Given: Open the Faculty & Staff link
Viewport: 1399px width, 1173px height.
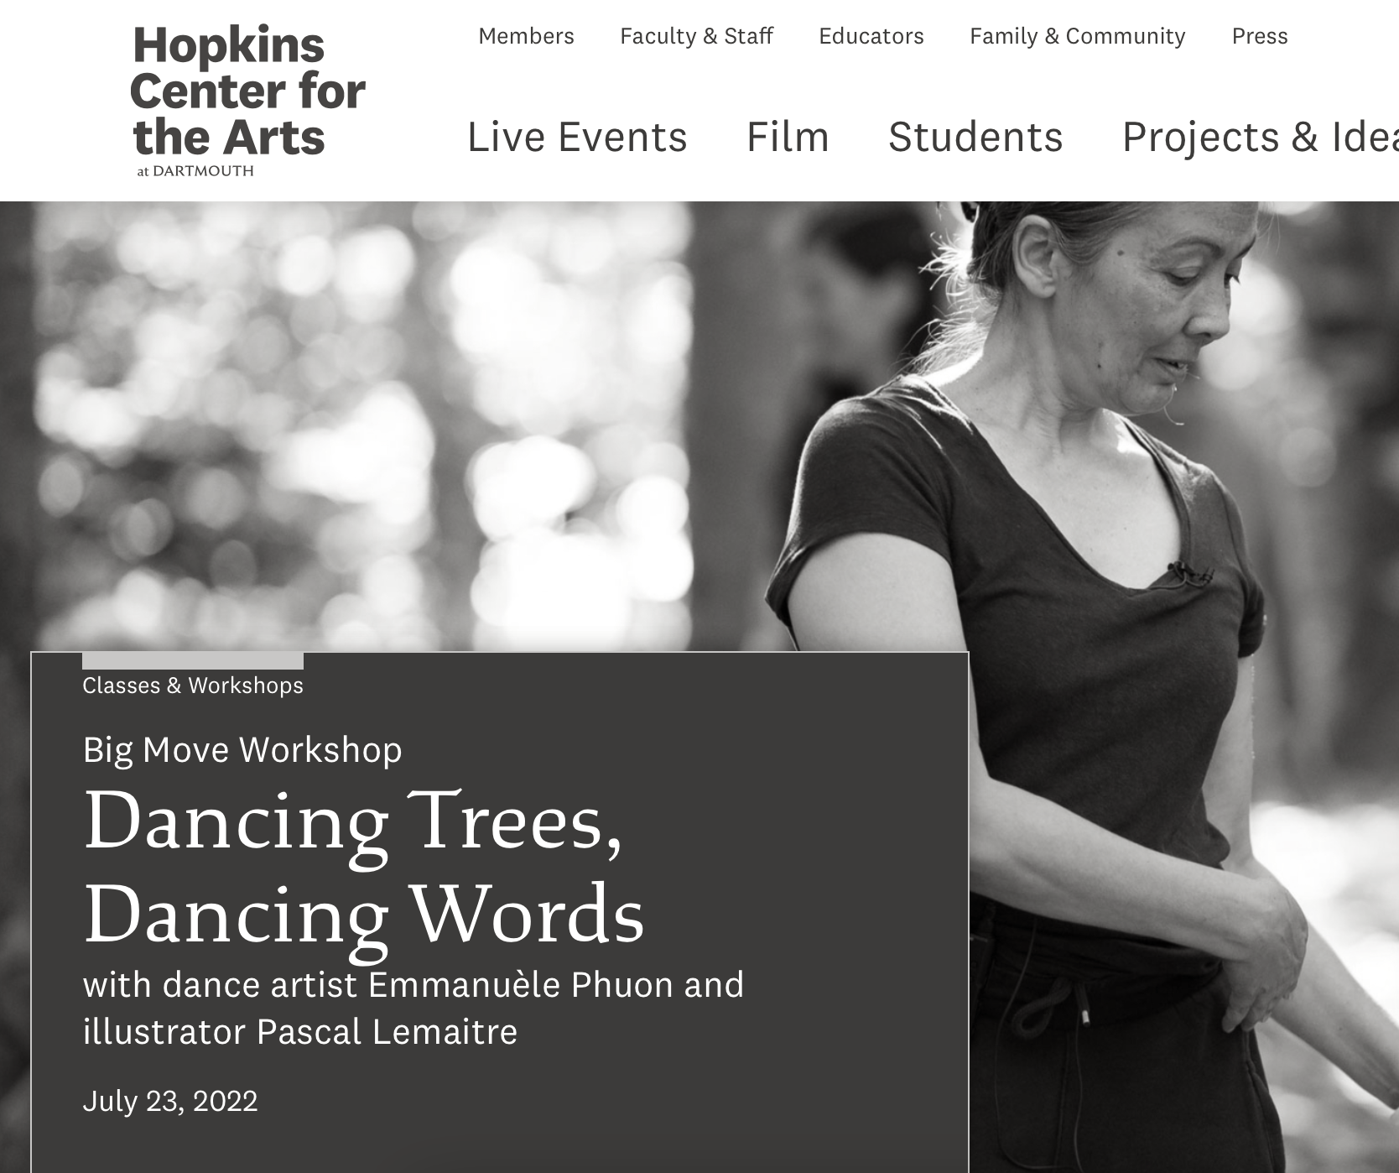Looking at the screenshot, I should click(x=696, y=36).
